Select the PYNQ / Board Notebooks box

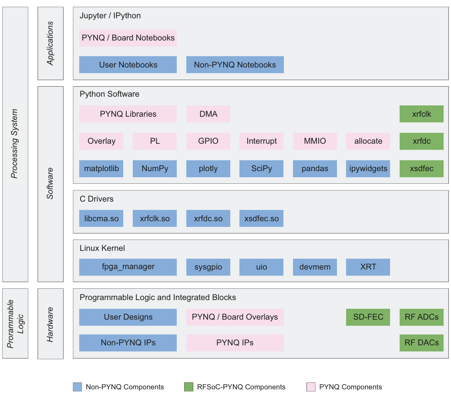[128, 38]
